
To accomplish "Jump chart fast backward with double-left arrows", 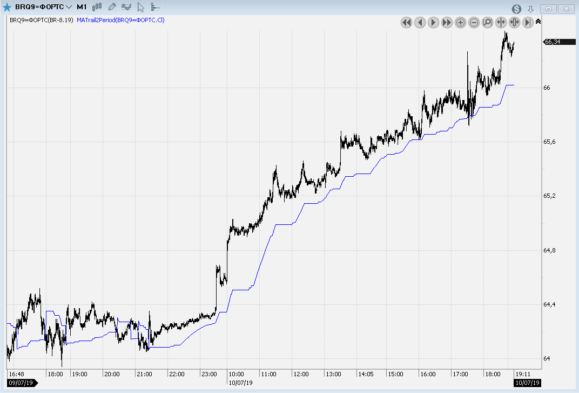I will pyautogui.click(x=407, y=22).
